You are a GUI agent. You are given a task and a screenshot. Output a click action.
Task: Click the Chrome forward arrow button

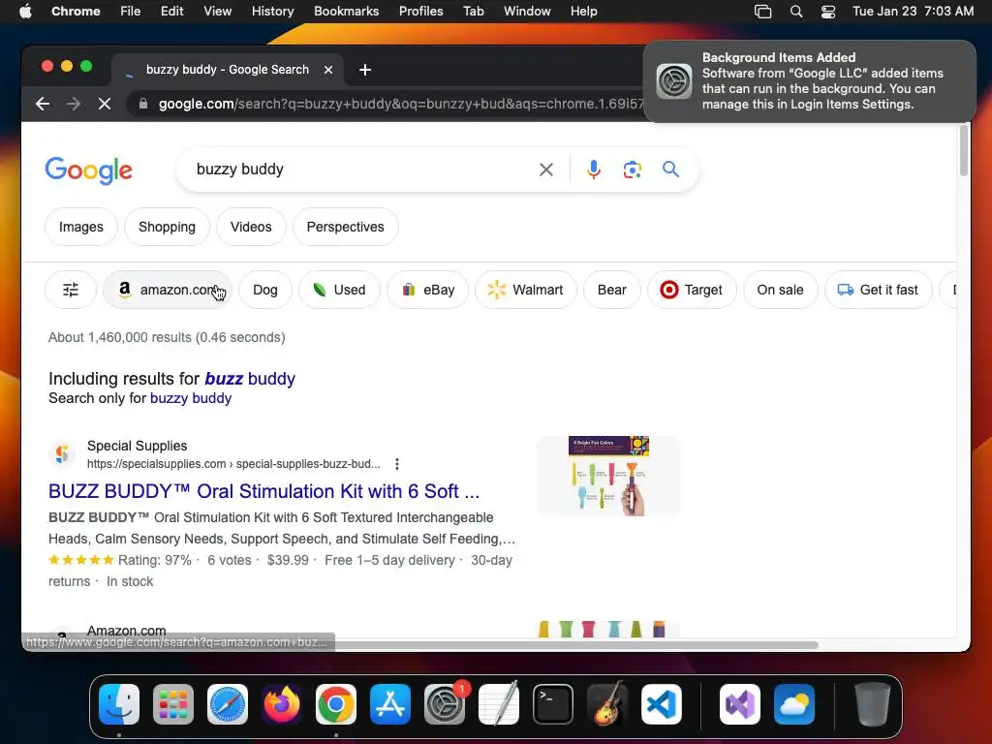[x=74, y=104]
